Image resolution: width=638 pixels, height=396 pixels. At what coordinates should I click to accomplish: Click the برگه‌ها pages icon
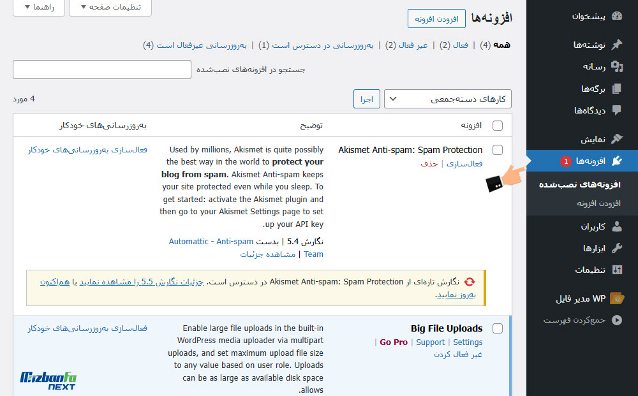(x=616, y=89)
